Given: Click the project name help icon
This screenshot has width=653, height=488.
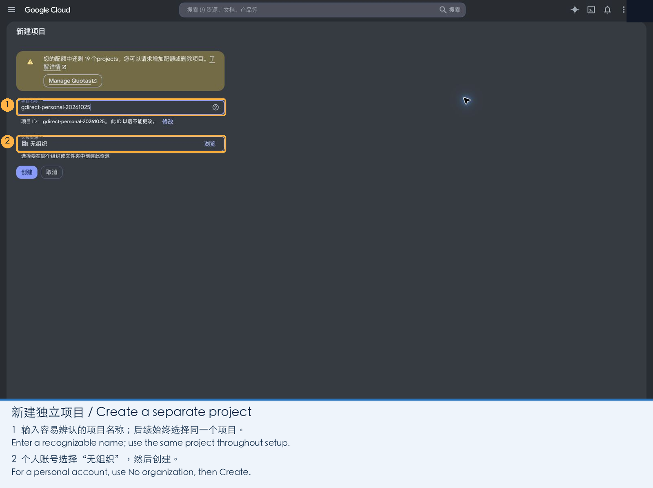Looking at the screenshot, I should [215, 107].
